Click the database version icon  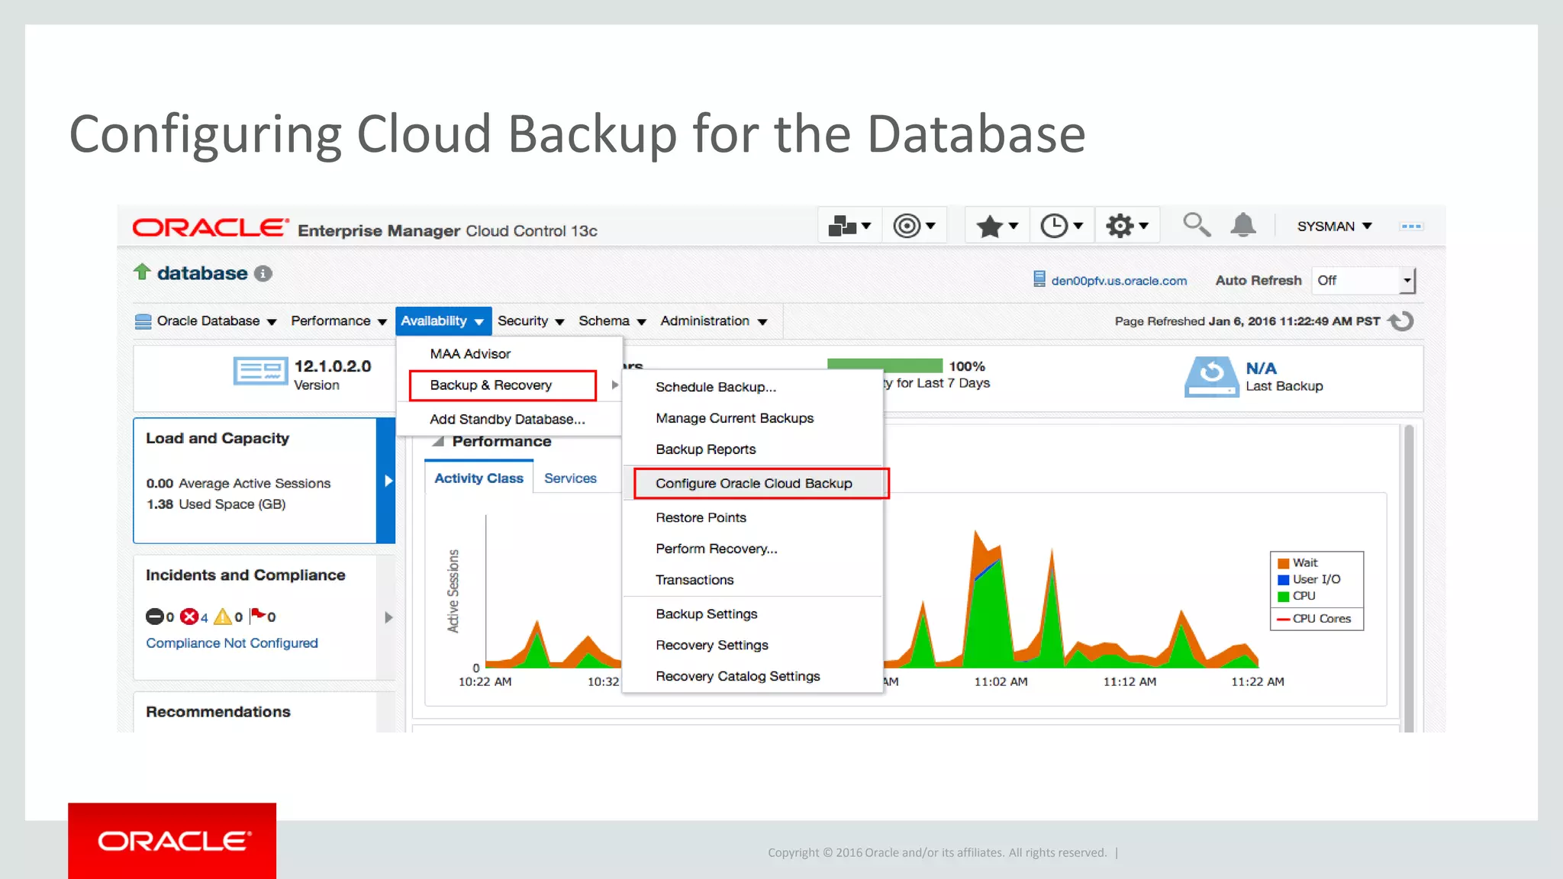pyautogui.click(x=260, y=371)
